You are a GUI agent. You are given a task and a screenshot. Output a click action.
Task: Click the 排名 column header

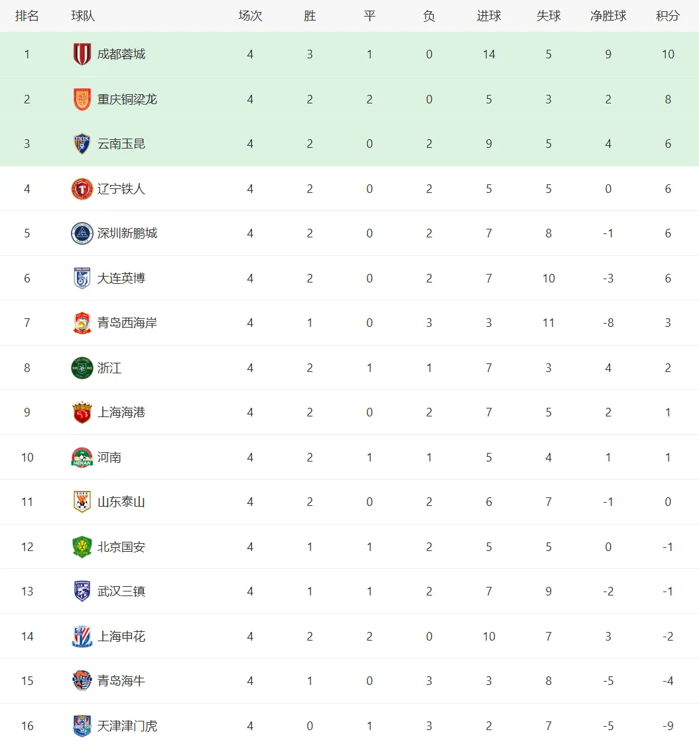pos(27,16)
